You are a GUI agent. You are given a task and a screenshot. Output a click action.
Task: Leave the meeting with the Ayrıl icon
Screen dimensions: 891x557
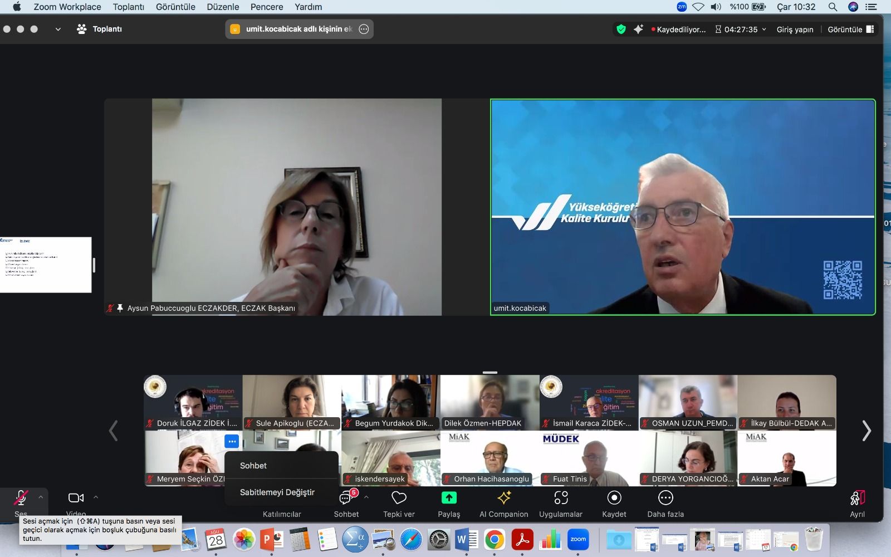[857, 498]
